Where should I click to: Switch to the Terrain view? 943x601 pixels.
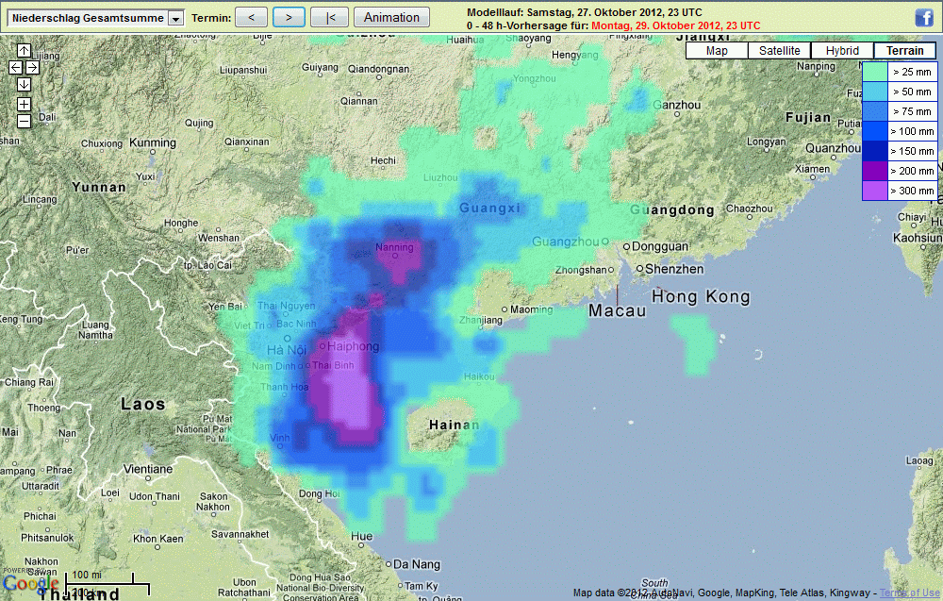click(905, 51)
